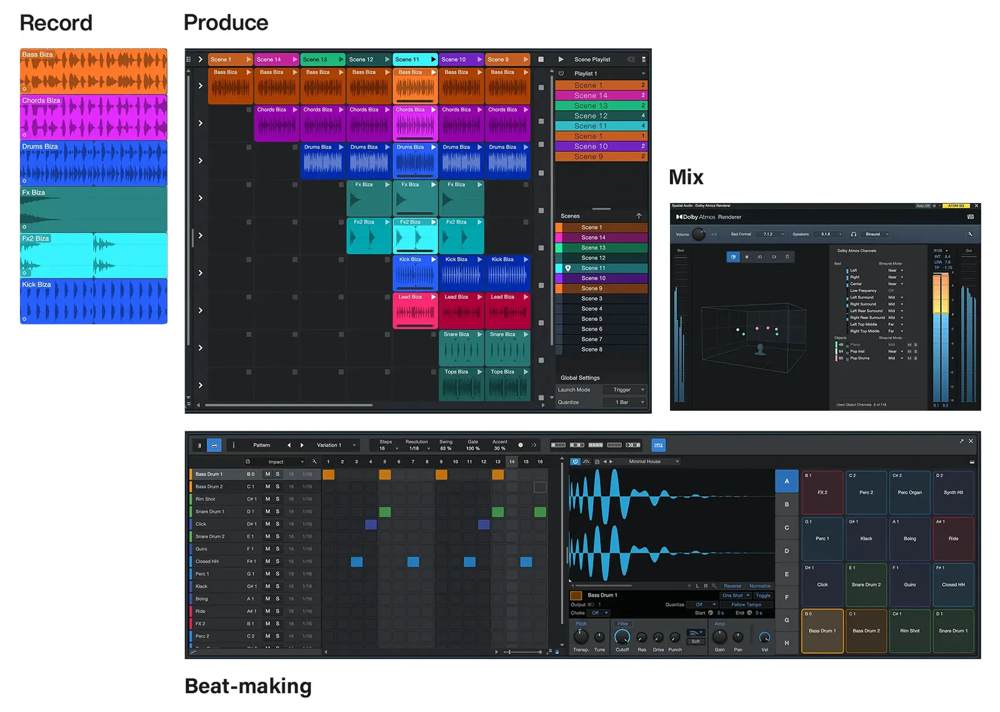This screenshot has width=1000, height=712.
Task: Adjust the filter Cutoff knob
Action: 622,636
